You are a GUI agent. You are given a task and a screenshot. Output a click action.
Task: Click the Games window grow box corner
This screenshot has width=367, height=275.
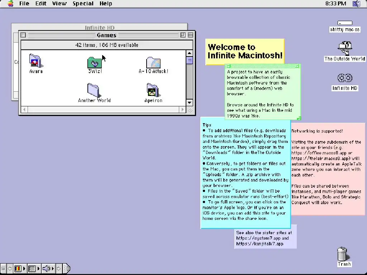point(190,110)
